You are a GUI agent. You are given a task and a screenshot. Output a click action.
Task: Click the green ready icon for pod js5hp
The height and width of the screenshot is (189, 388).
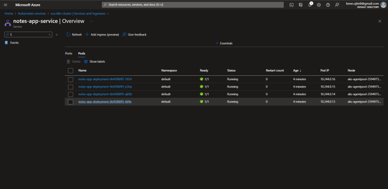point(201,86)
